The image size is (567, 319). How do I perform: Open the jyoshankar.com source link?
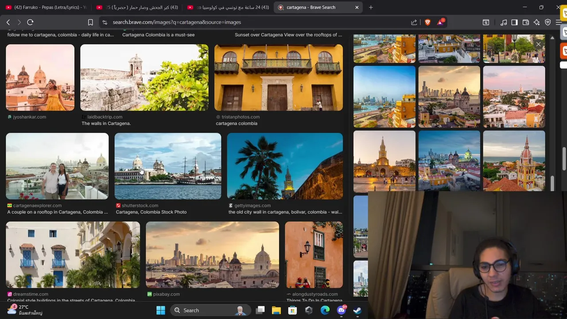click(29, 117)
